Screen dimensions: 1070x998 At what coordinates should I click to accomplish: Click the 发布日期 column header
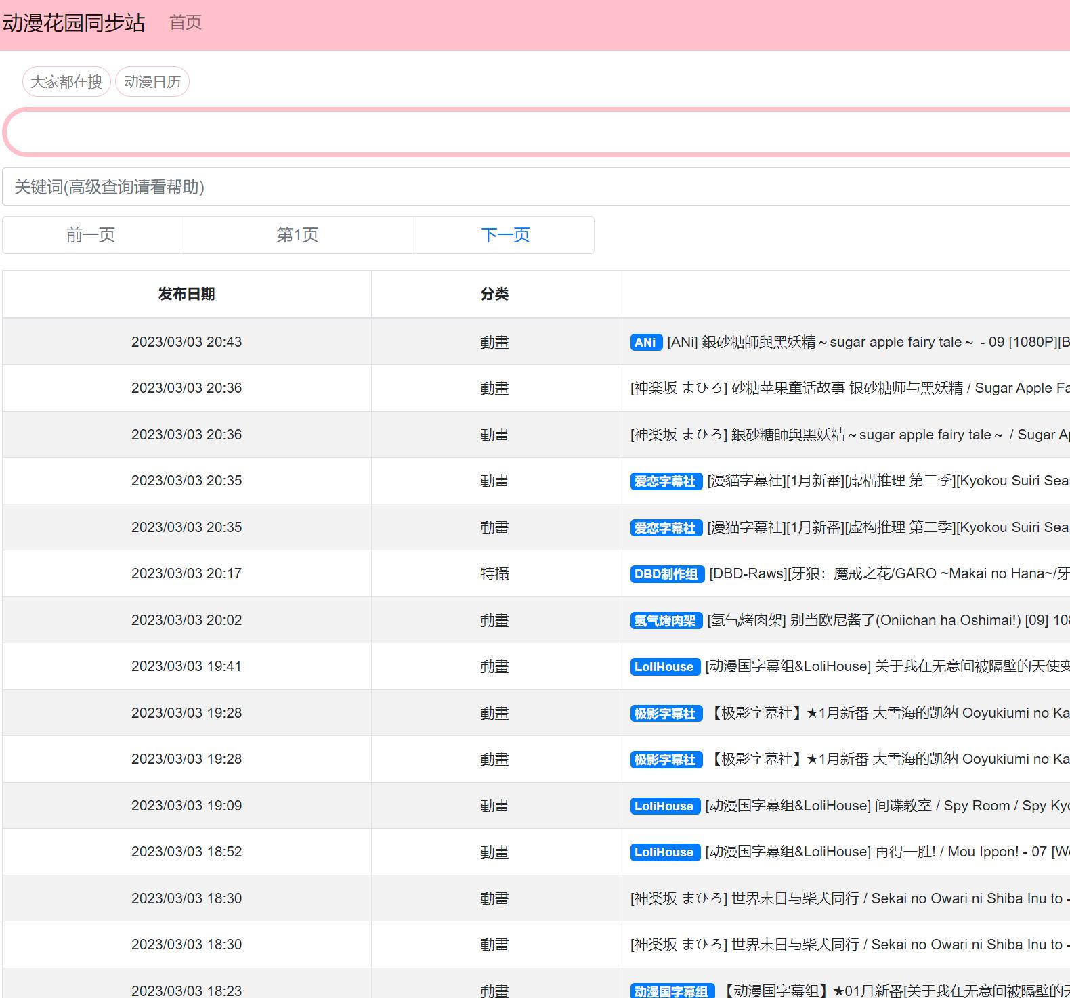pyautogui.click(x=186, y=294)
